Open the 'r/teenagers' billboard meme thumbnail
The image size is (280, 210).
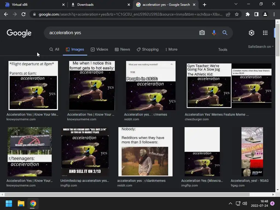click(x=30, y=151)
